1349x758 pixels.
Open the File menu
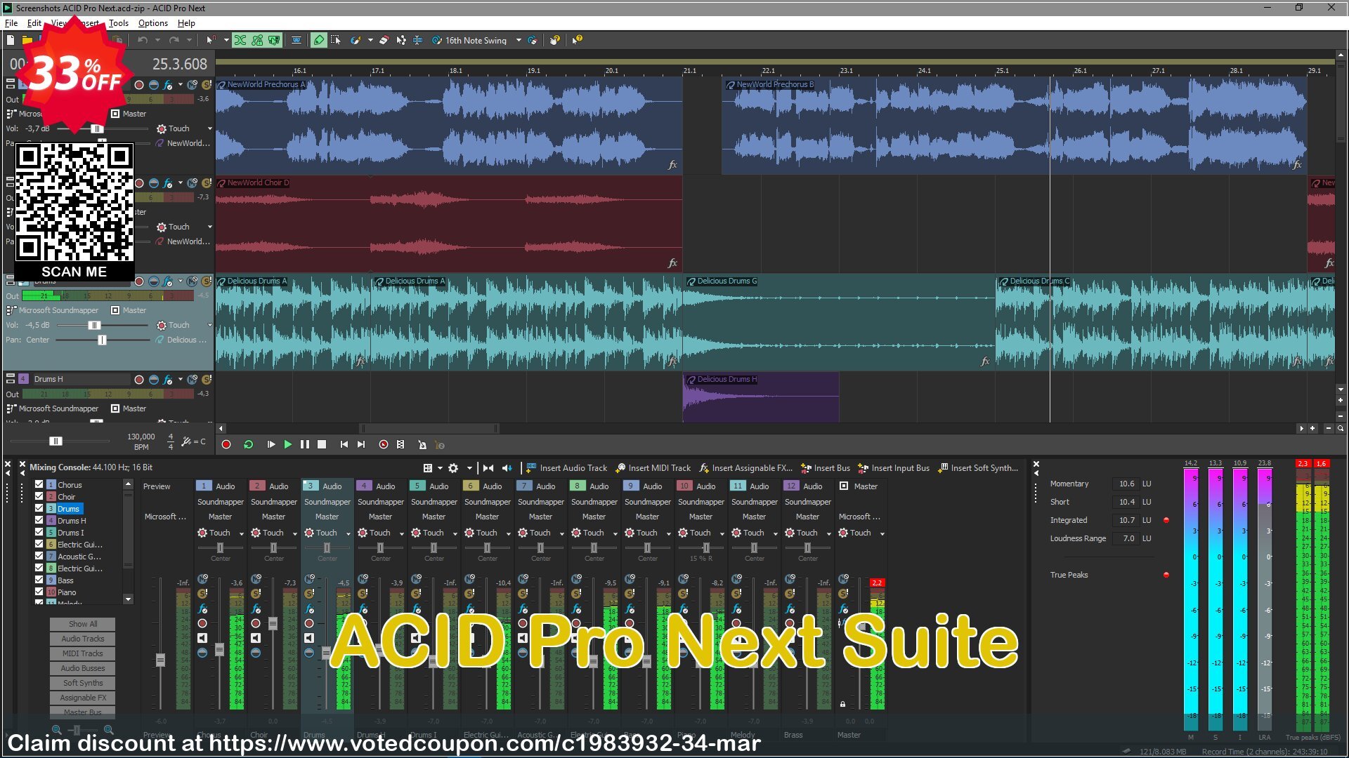tap(11, 23)
